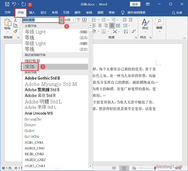Switch to the 设计 tab
The width and height of the screenshot is (188, 171).
[x=43, y=12]
